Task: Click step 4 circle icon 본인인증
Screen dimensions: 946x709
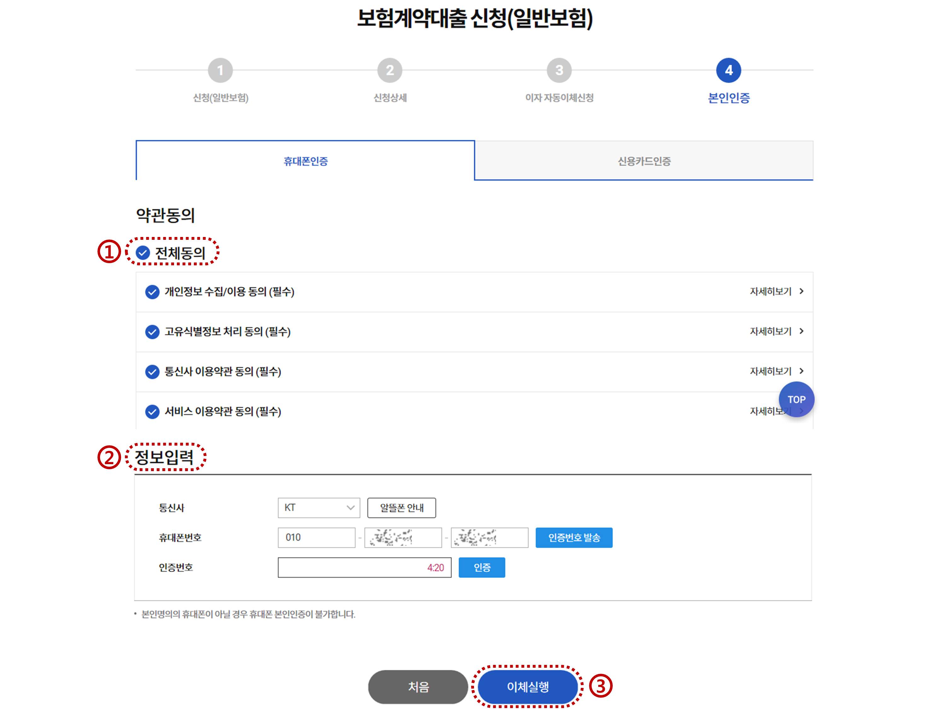Action: point(728,70)
